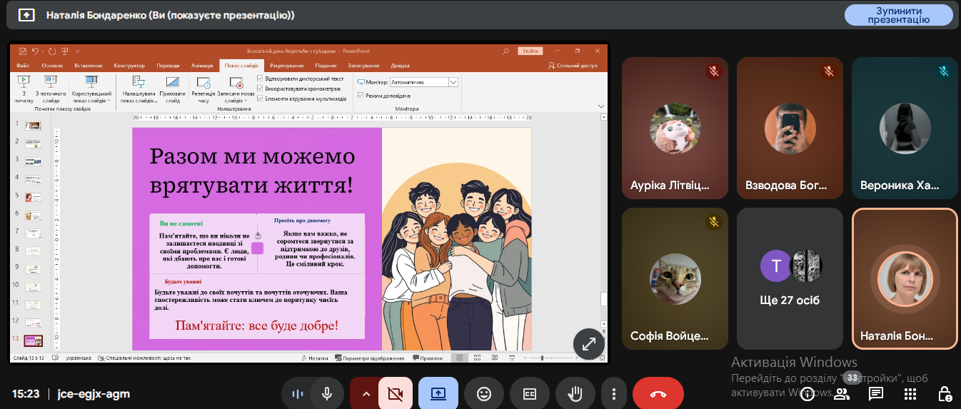The width and height of the screenshot is (961, 409).
Task: Turn on closed captions
Action: tap(530, 393)
